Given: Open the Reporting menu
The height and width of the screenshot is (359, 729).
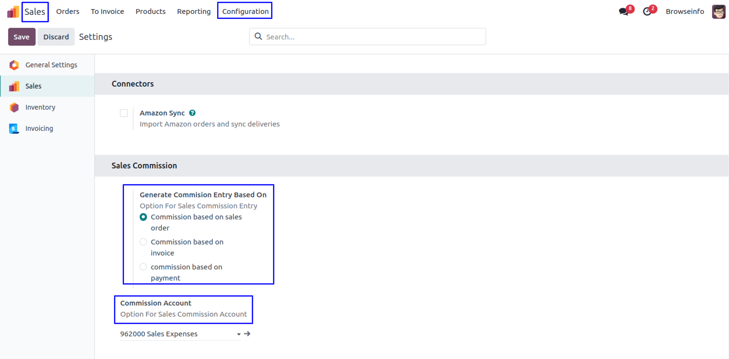Looking at the screenshot, I should click(194, 12).
